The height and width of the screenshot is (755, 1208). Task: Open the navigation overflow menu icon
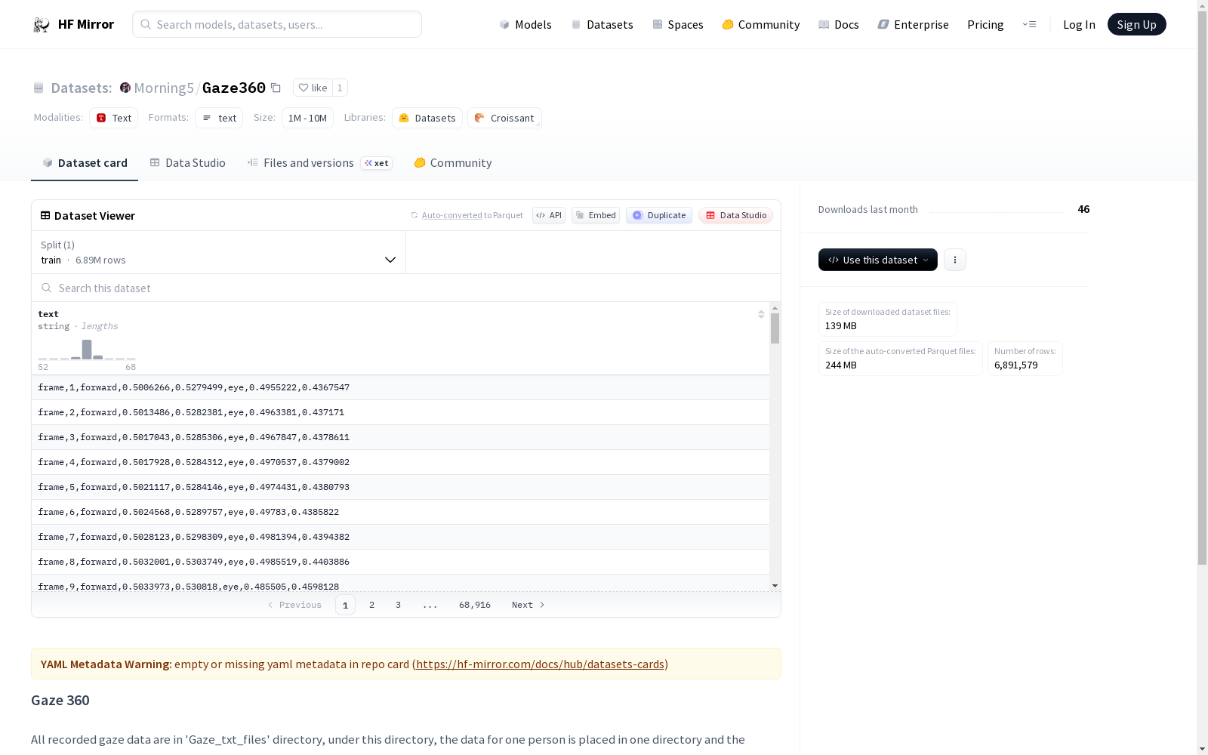tap(1029, 24)
